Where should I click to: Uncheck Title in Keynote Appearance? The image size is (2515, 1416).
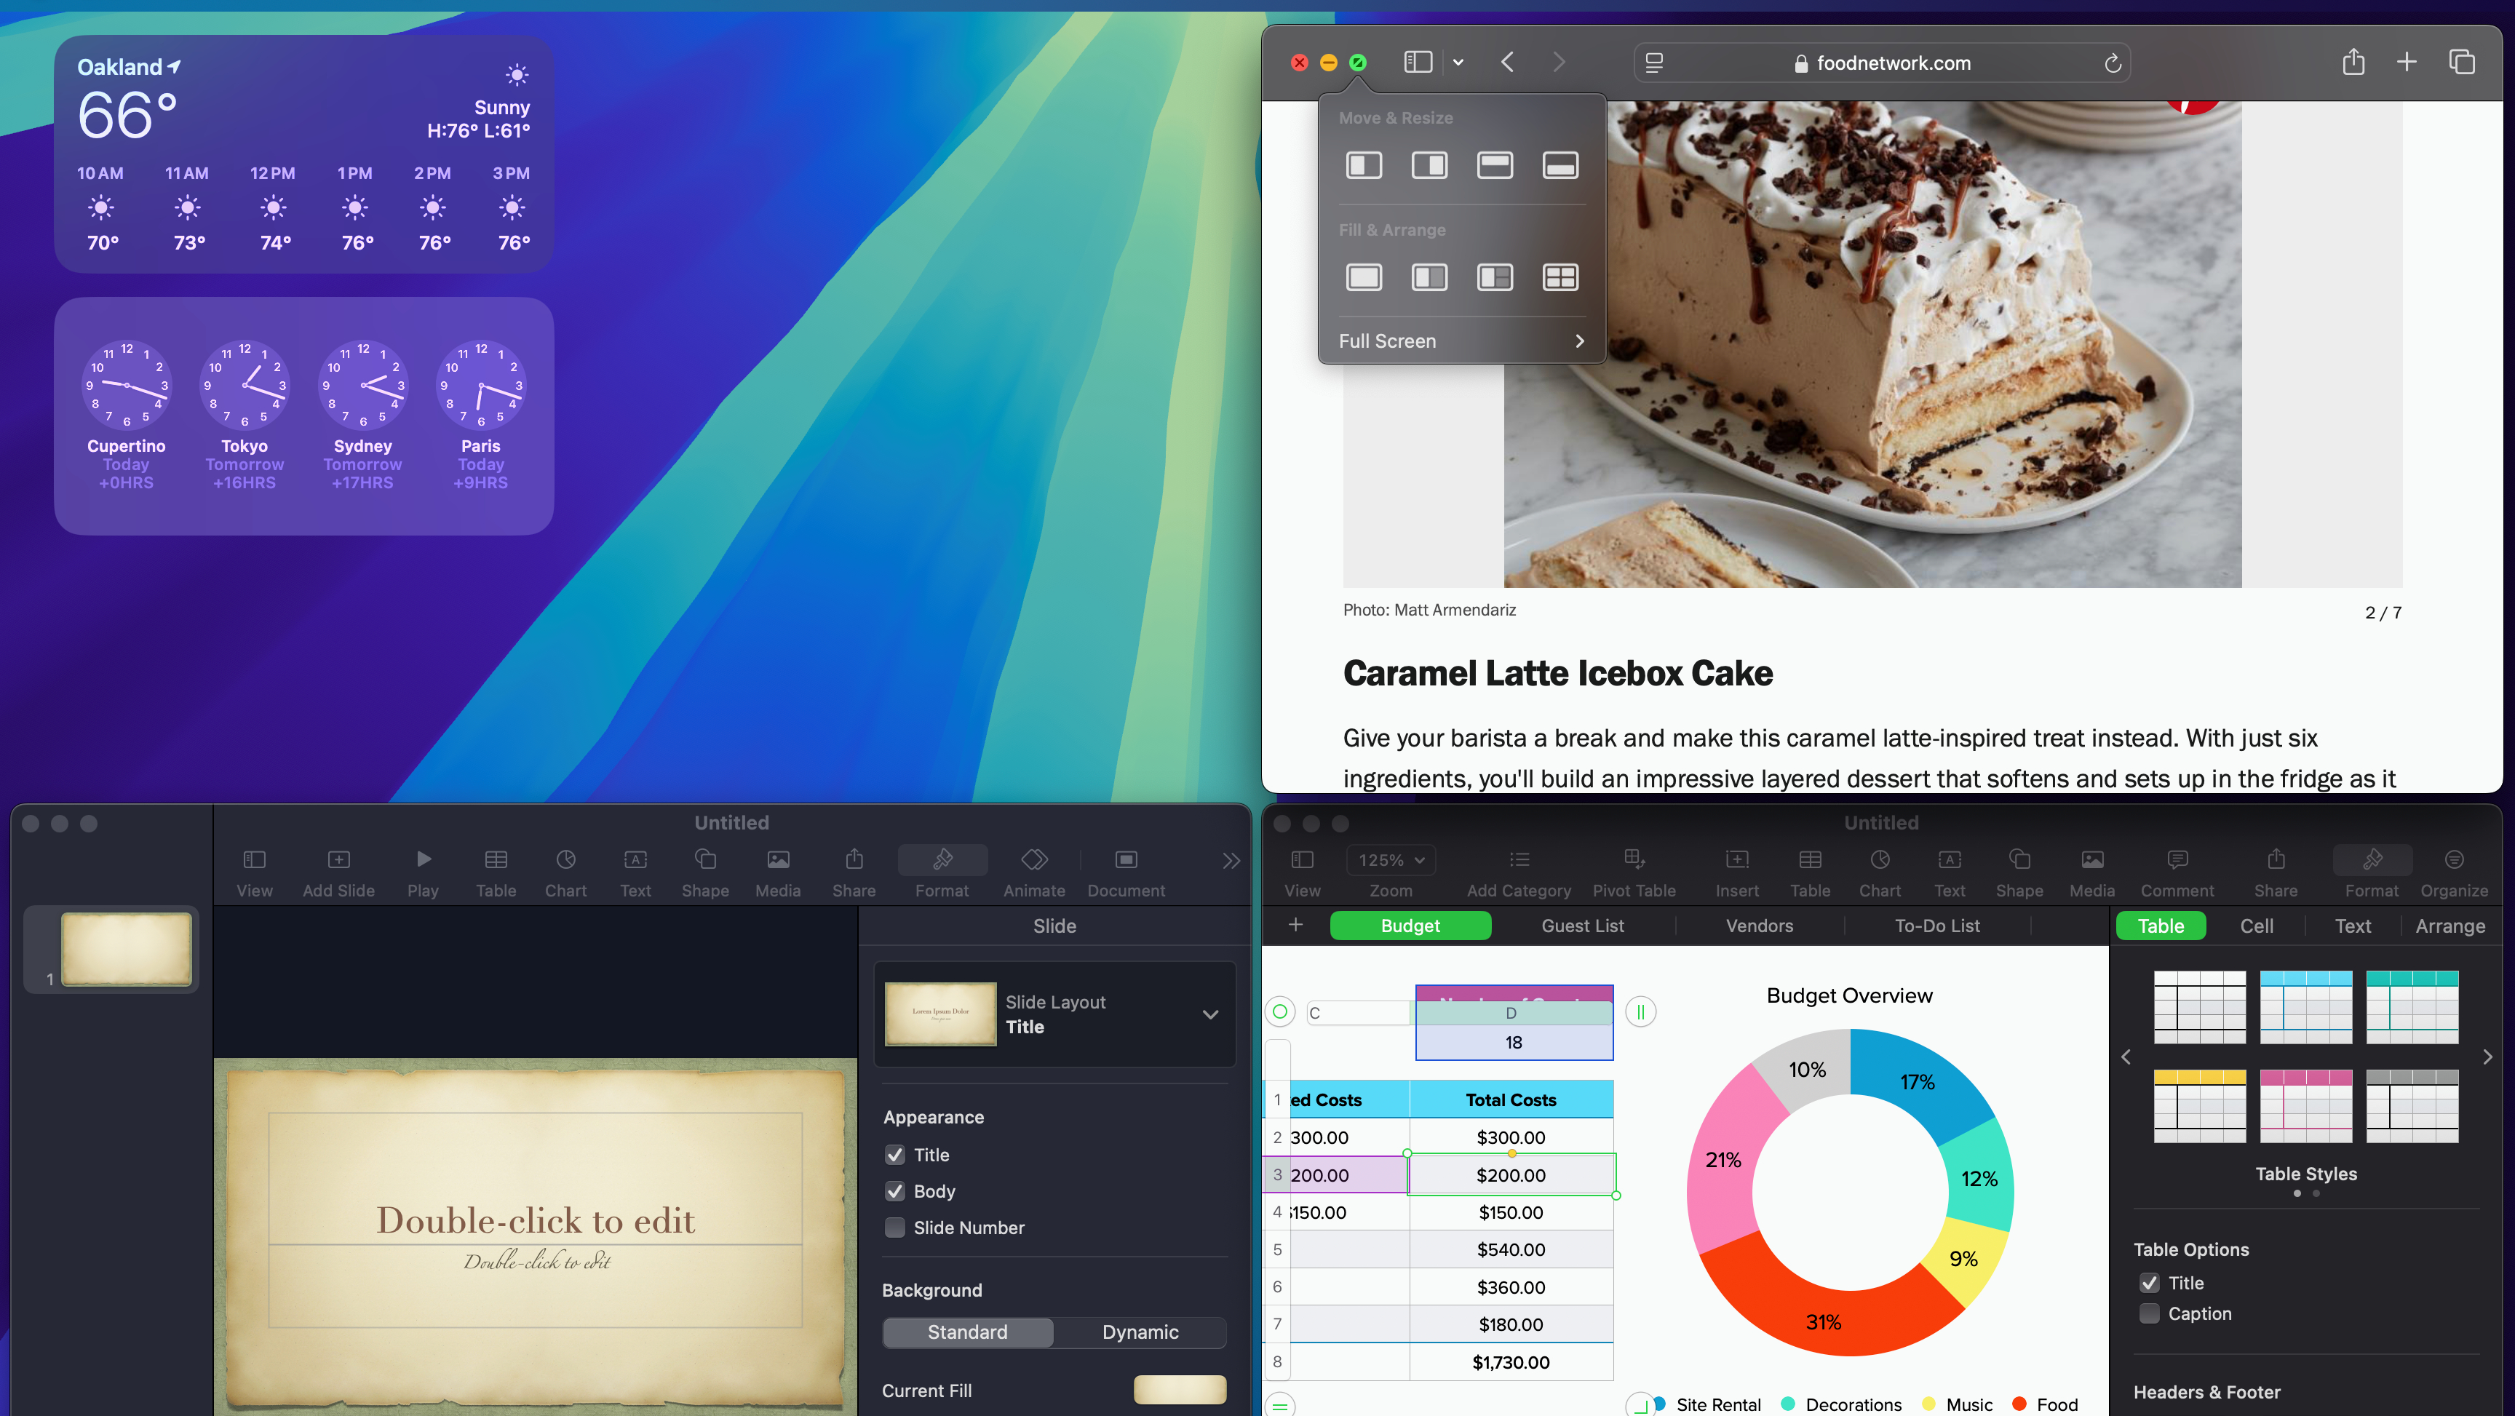(x=894, y=1156)
